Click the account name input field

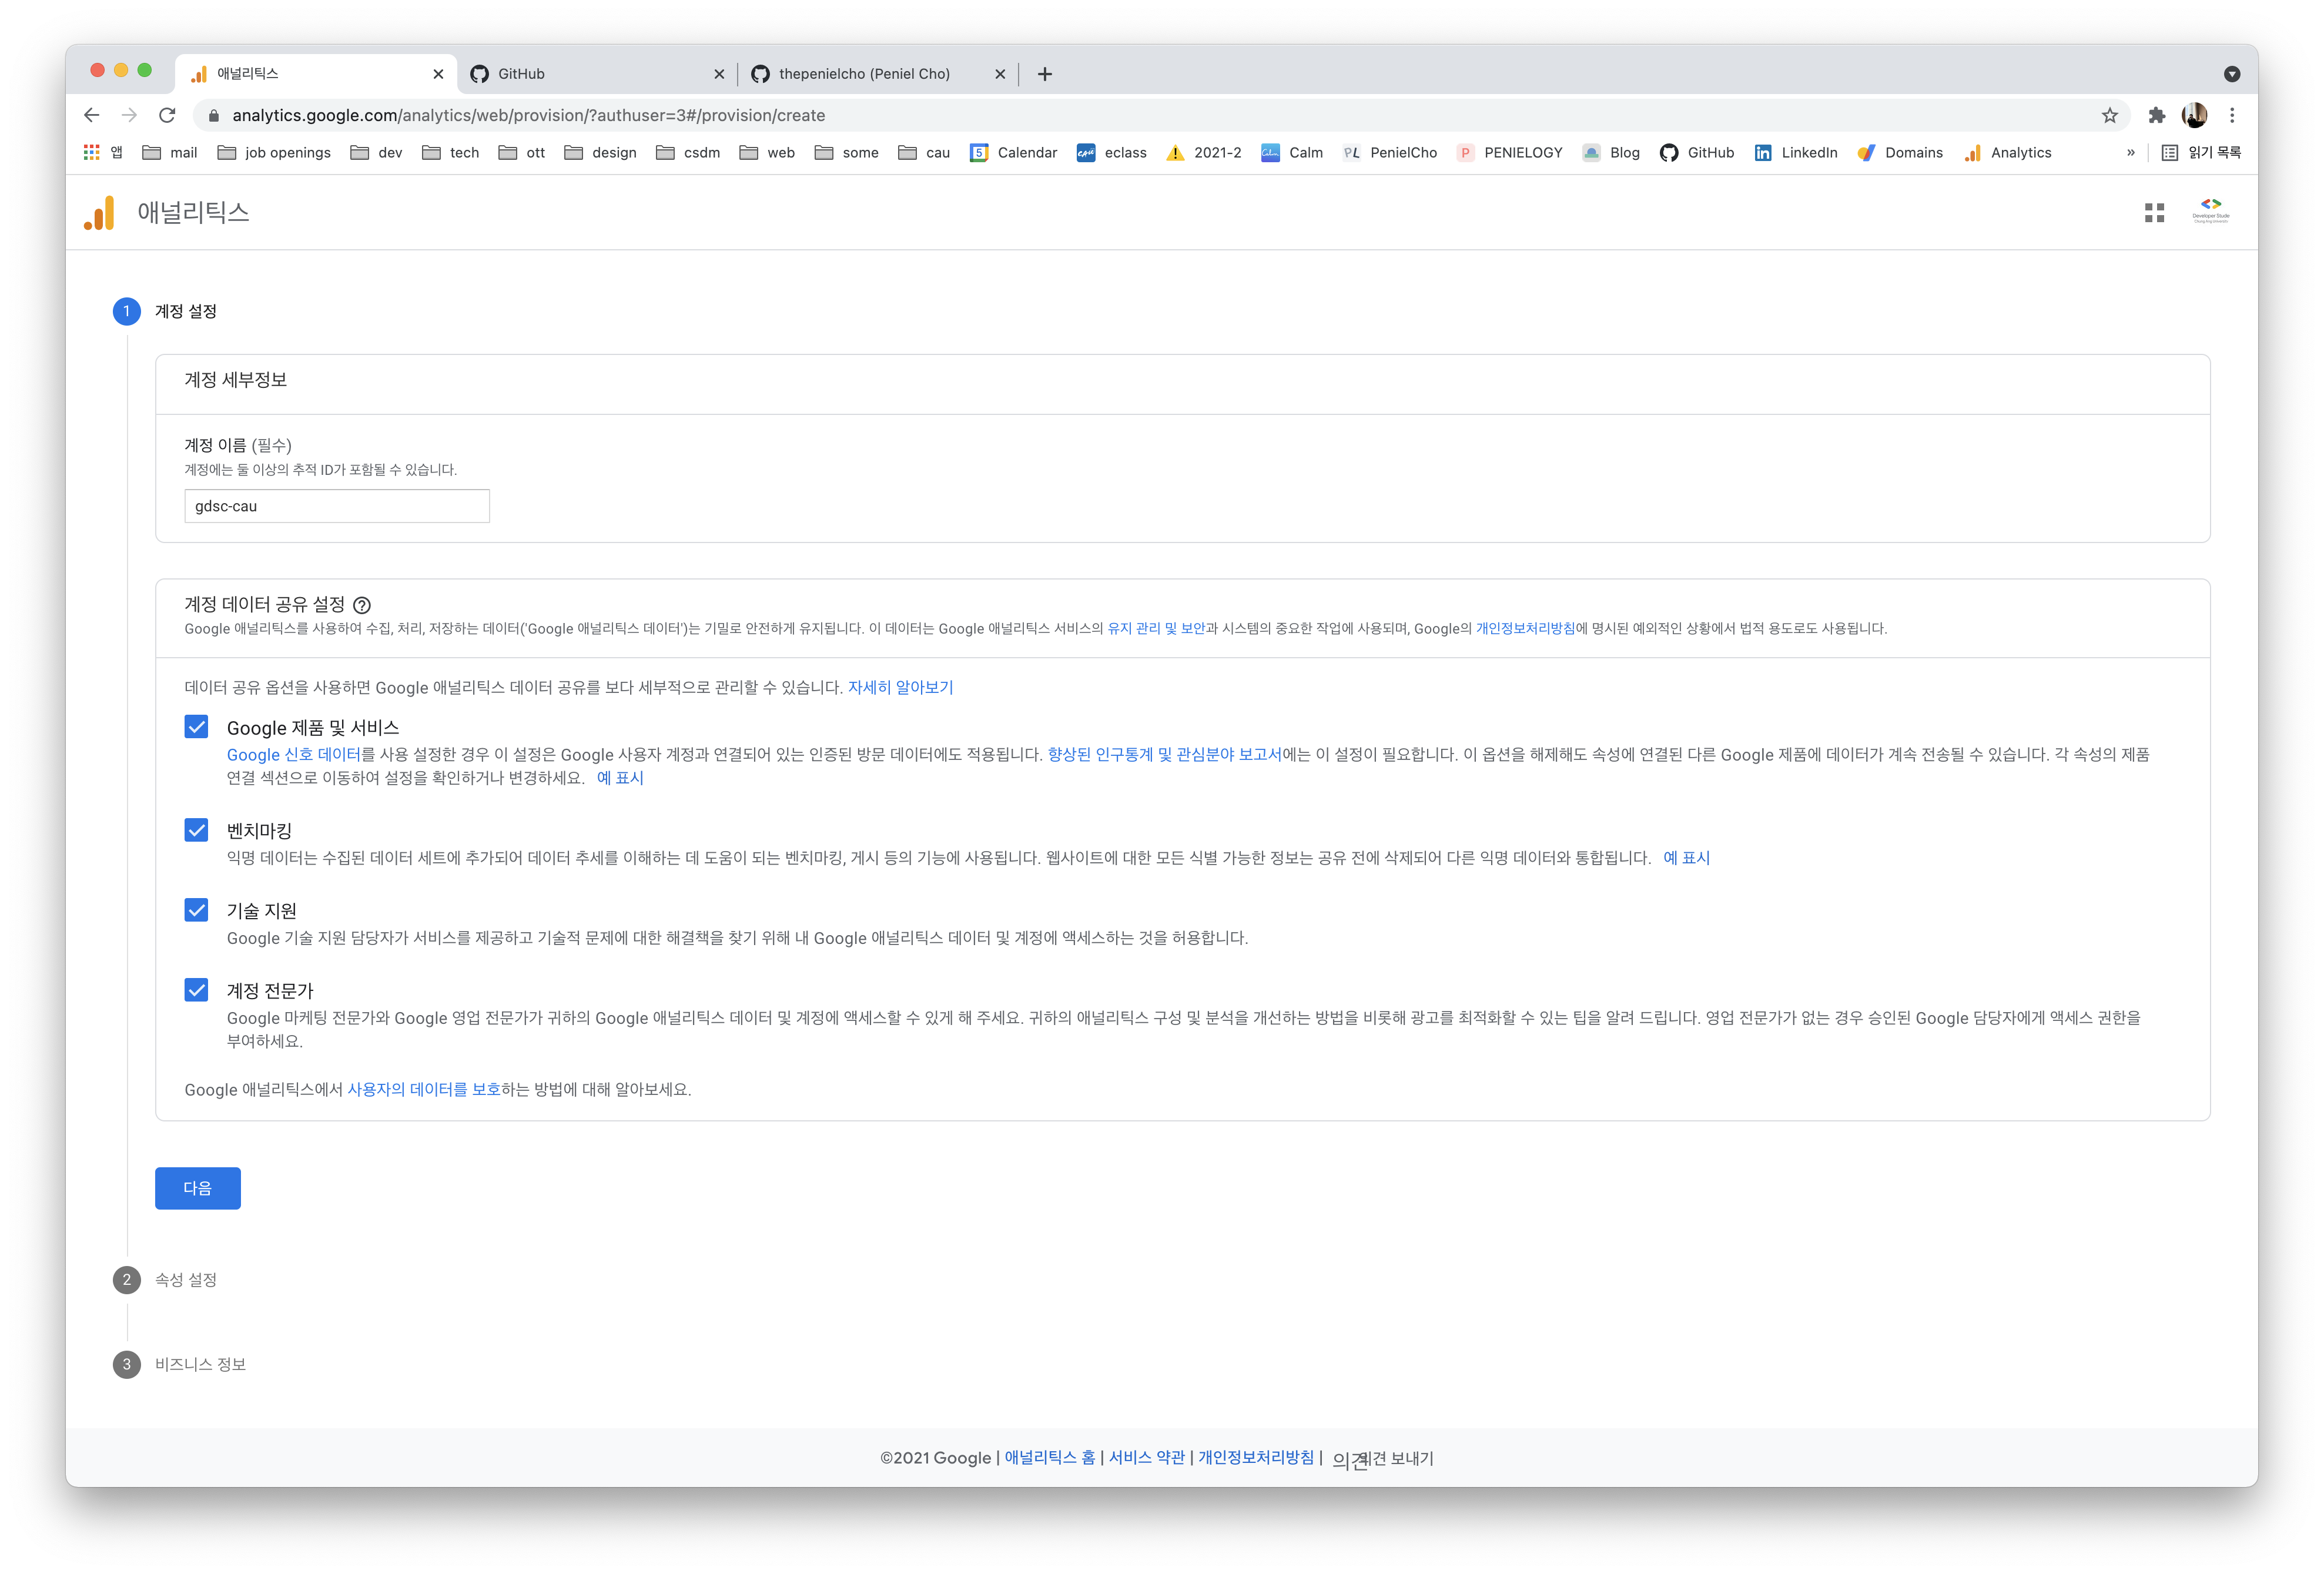[337, 506]
